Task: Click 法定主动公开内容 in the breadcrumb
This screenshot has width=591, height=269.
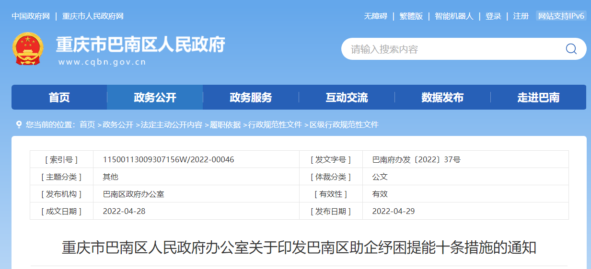Action: tap(171, 125)
